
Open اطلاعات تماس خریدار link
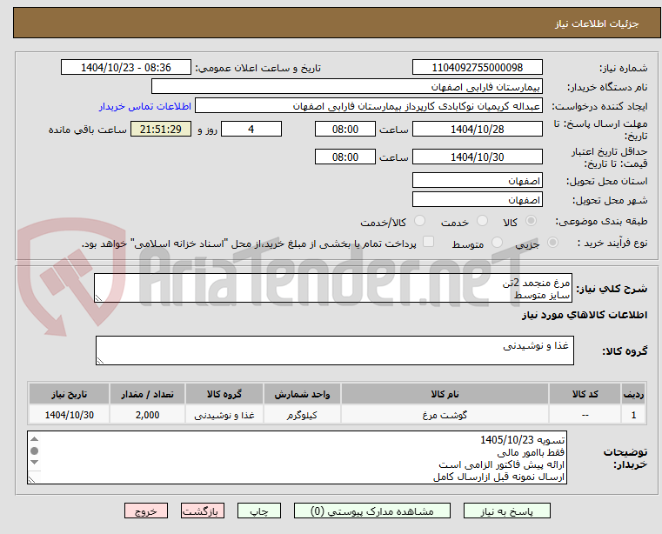[145, 106]
